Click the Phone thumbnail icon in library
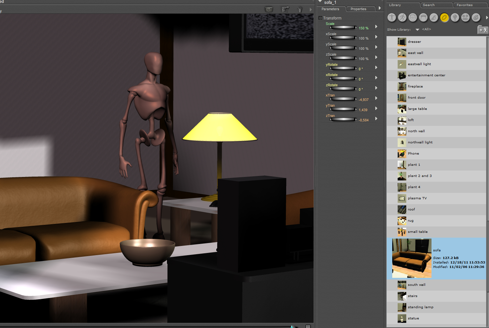 [402, 154]
